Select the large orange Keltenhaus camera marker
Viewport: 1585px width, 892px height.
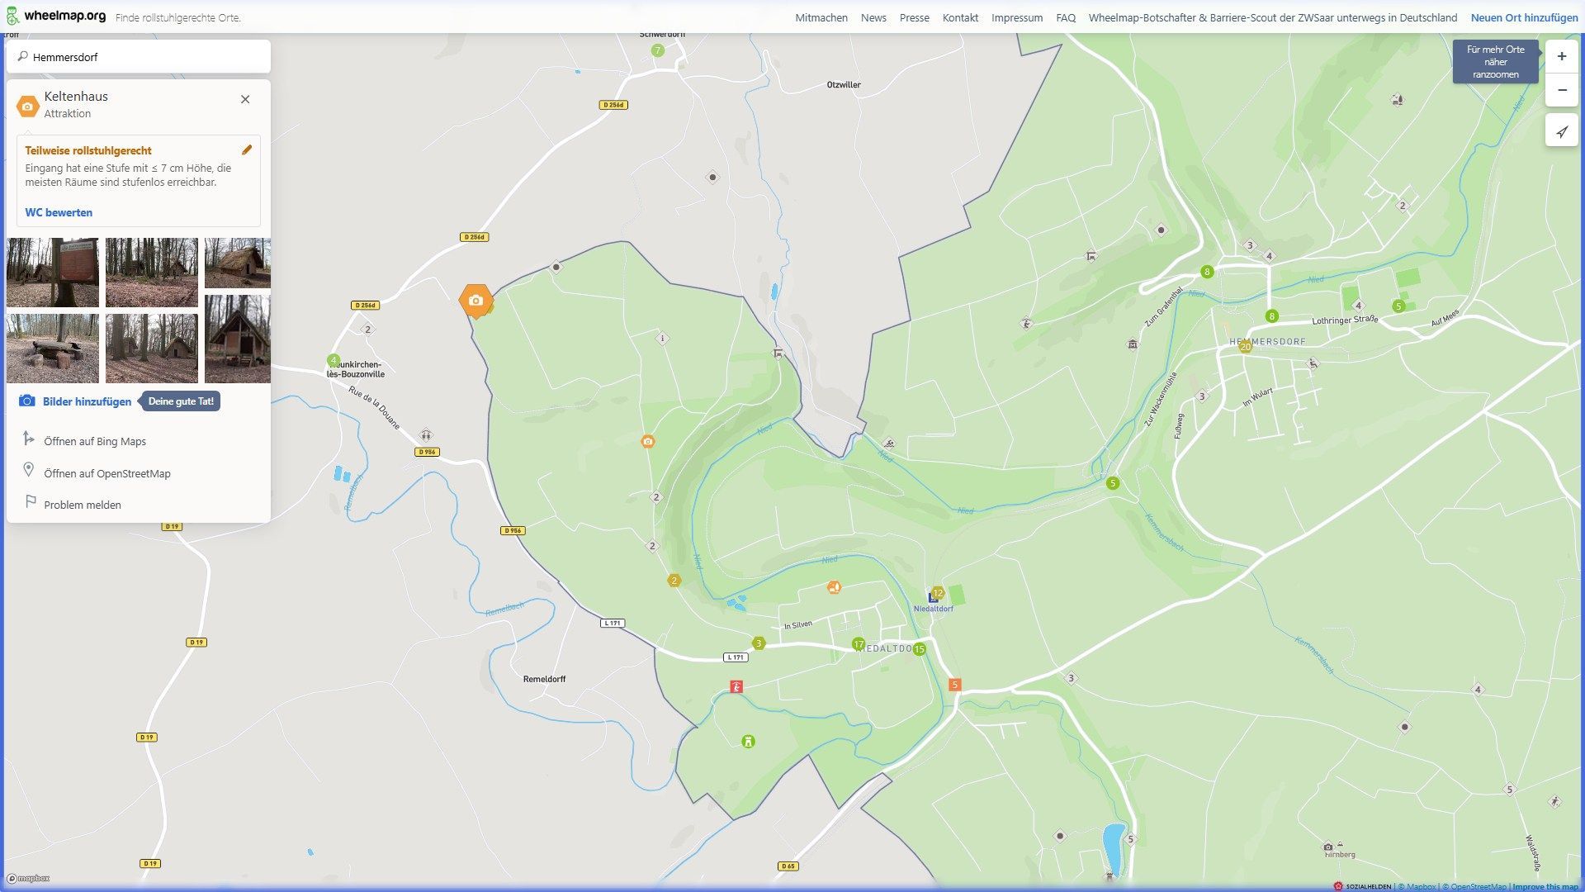tap(475, 301)
